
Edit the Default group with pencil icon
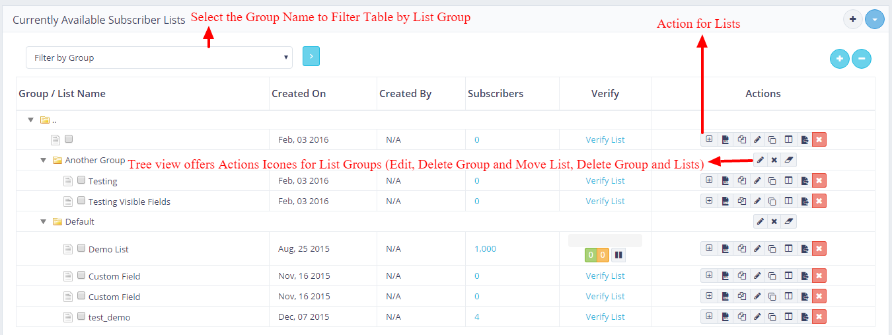point(760,221)
